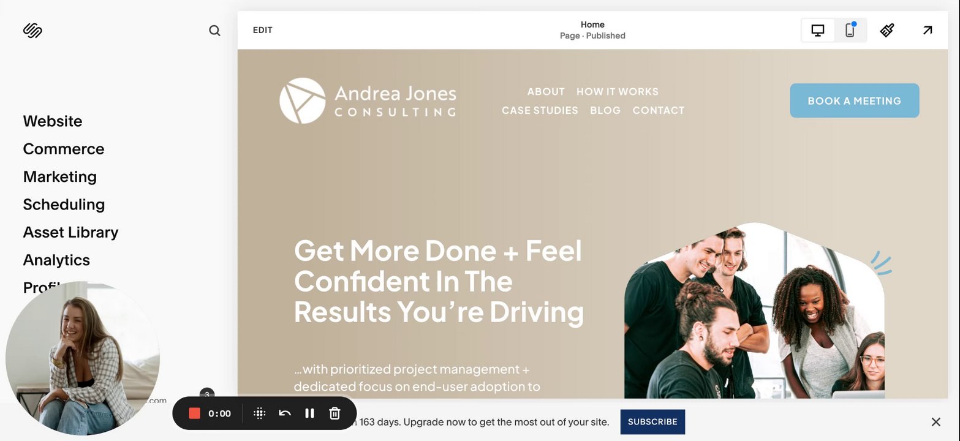The height and width of the screenshot is (441, 960).
Task: Select the CASE STUDIES nav link
Action: (x=540, y=110)
